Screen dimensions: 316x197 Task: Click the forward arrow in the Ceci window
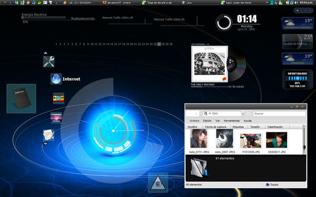196,114
